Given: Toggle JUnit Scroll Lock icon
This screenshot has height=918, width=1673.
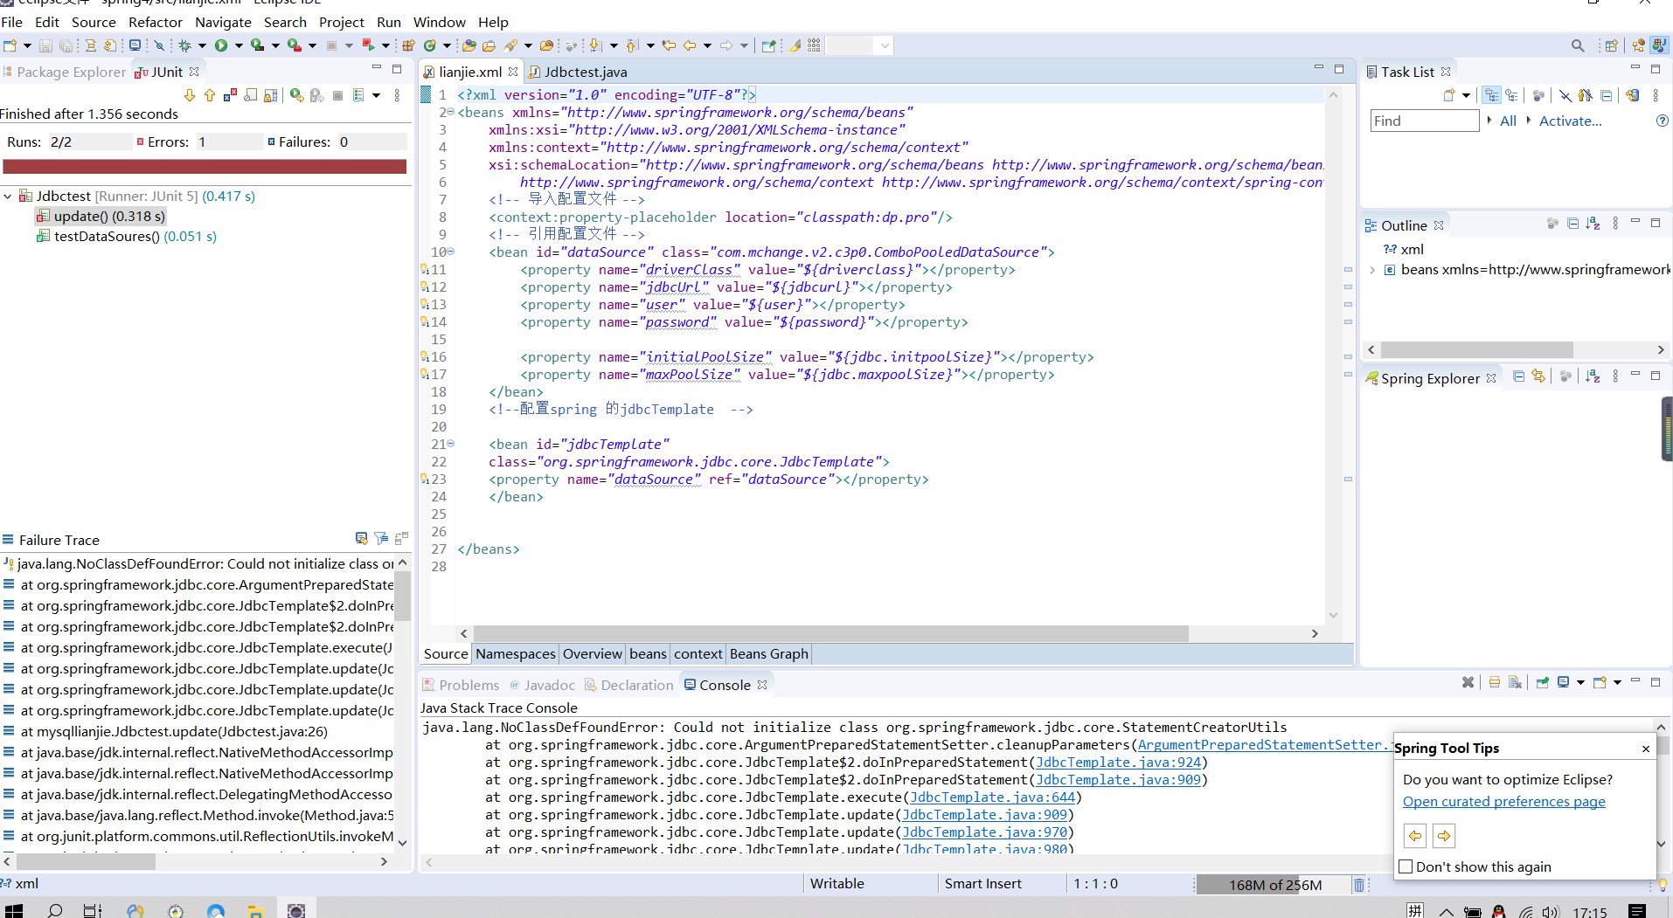Looking at the screenshot, I should pyautogui.click(x=271, y=95).
